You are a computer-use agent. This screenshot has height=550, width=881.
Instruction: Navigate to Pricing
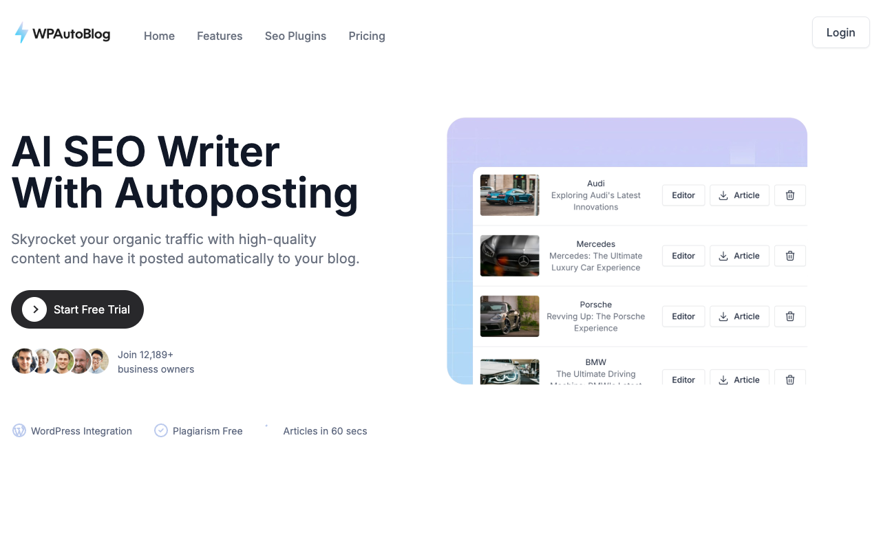pyautogui.click(x=367, y=36)
